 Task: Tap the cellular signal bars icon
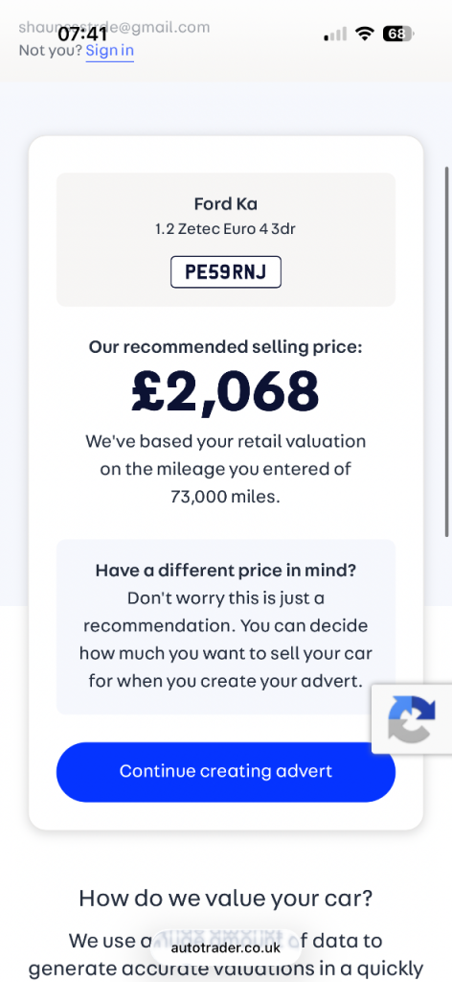(x=335, y=34)
